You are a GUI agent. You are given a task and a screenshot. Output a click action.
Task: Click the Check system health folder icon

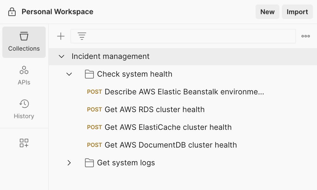(x=89, y=74)
